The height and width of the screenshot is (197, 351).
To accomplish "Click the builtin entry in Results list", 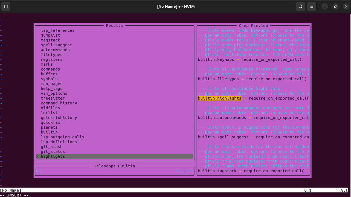I will (x=49, y=132).
